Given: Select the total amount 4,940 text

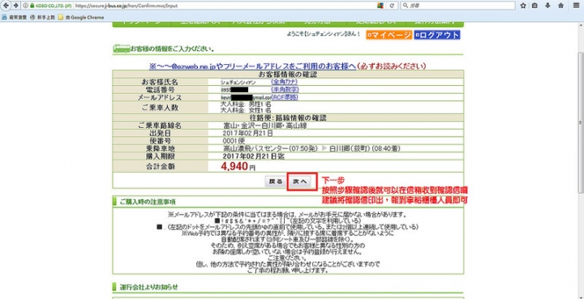Looking at the screenshot, I should [234, 167].
